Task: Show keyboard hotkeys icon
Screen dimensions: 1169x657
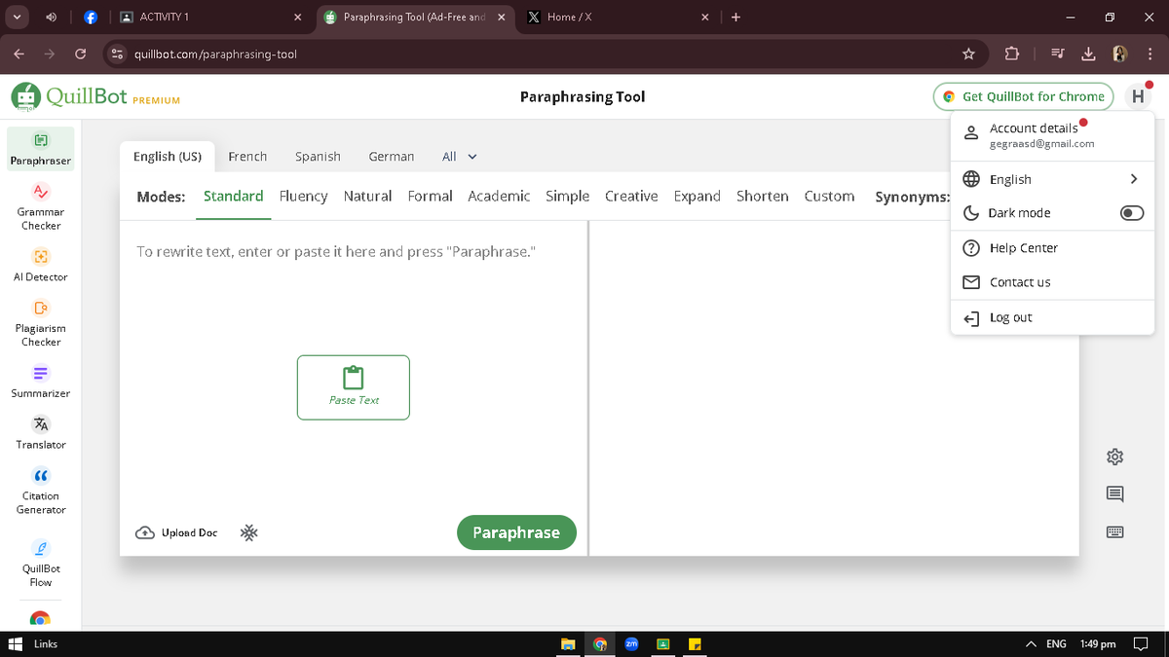Action: (x=1115, y=532)
